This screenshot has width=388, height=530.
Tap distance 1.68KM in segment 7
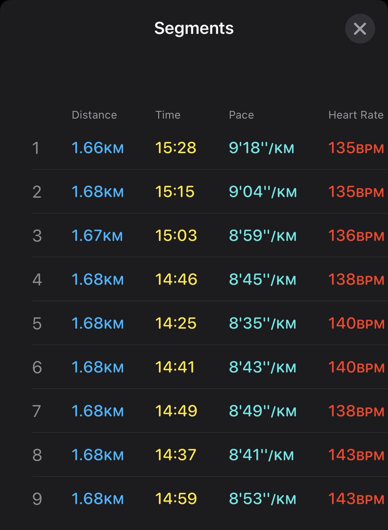coord(98,411)
